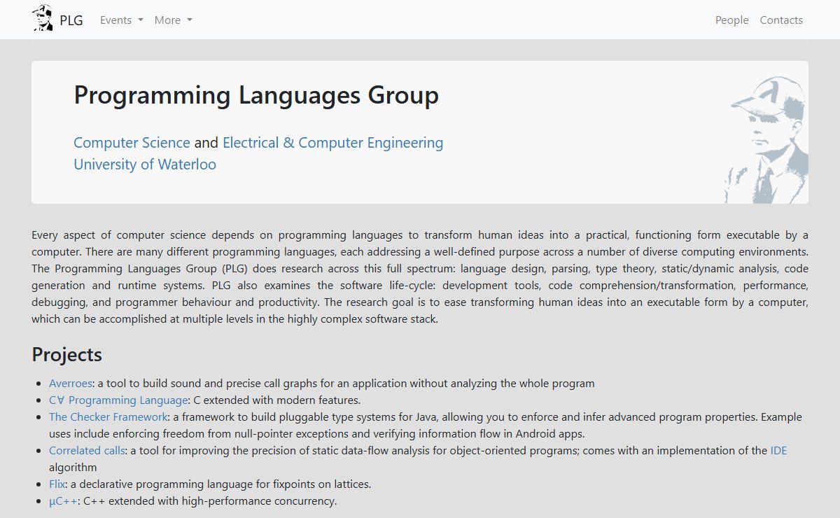Follow the Electrical & Computer Engineering link

pos(333,143)
